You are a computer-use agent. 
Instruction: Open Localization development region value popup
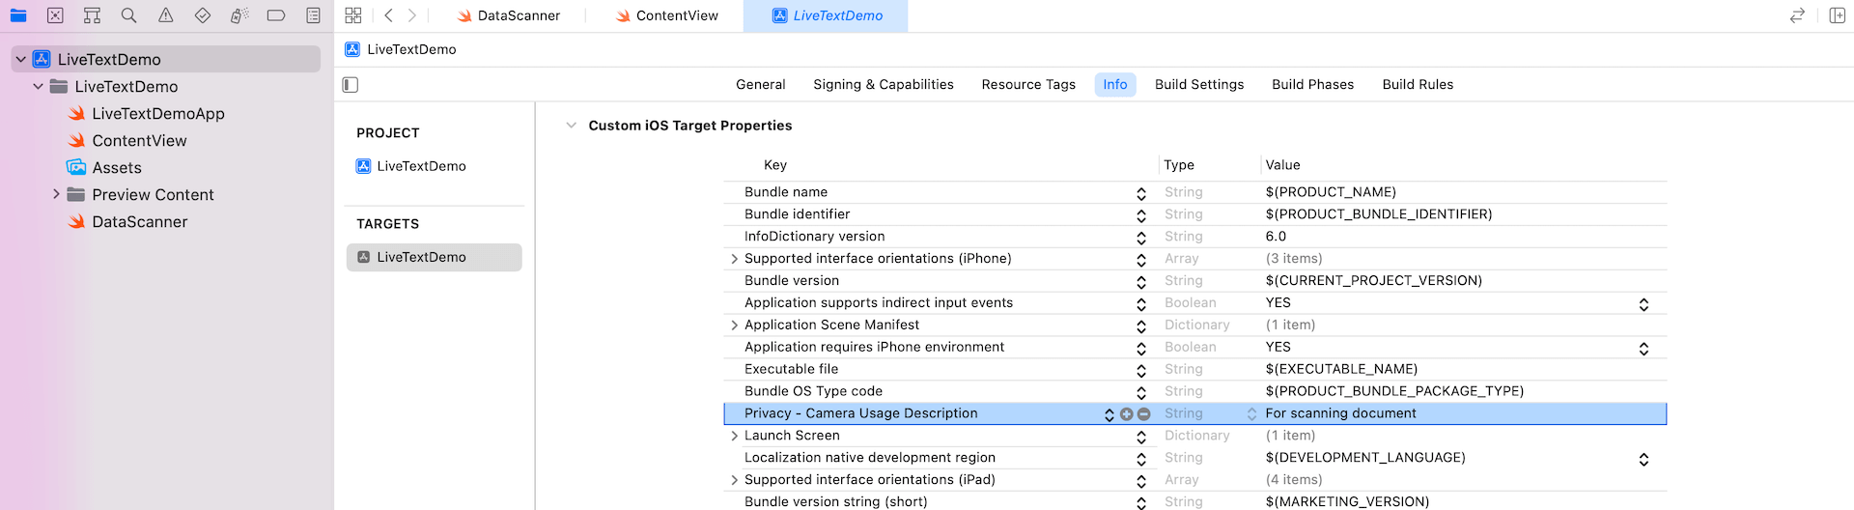click(x=1643, y=460)
